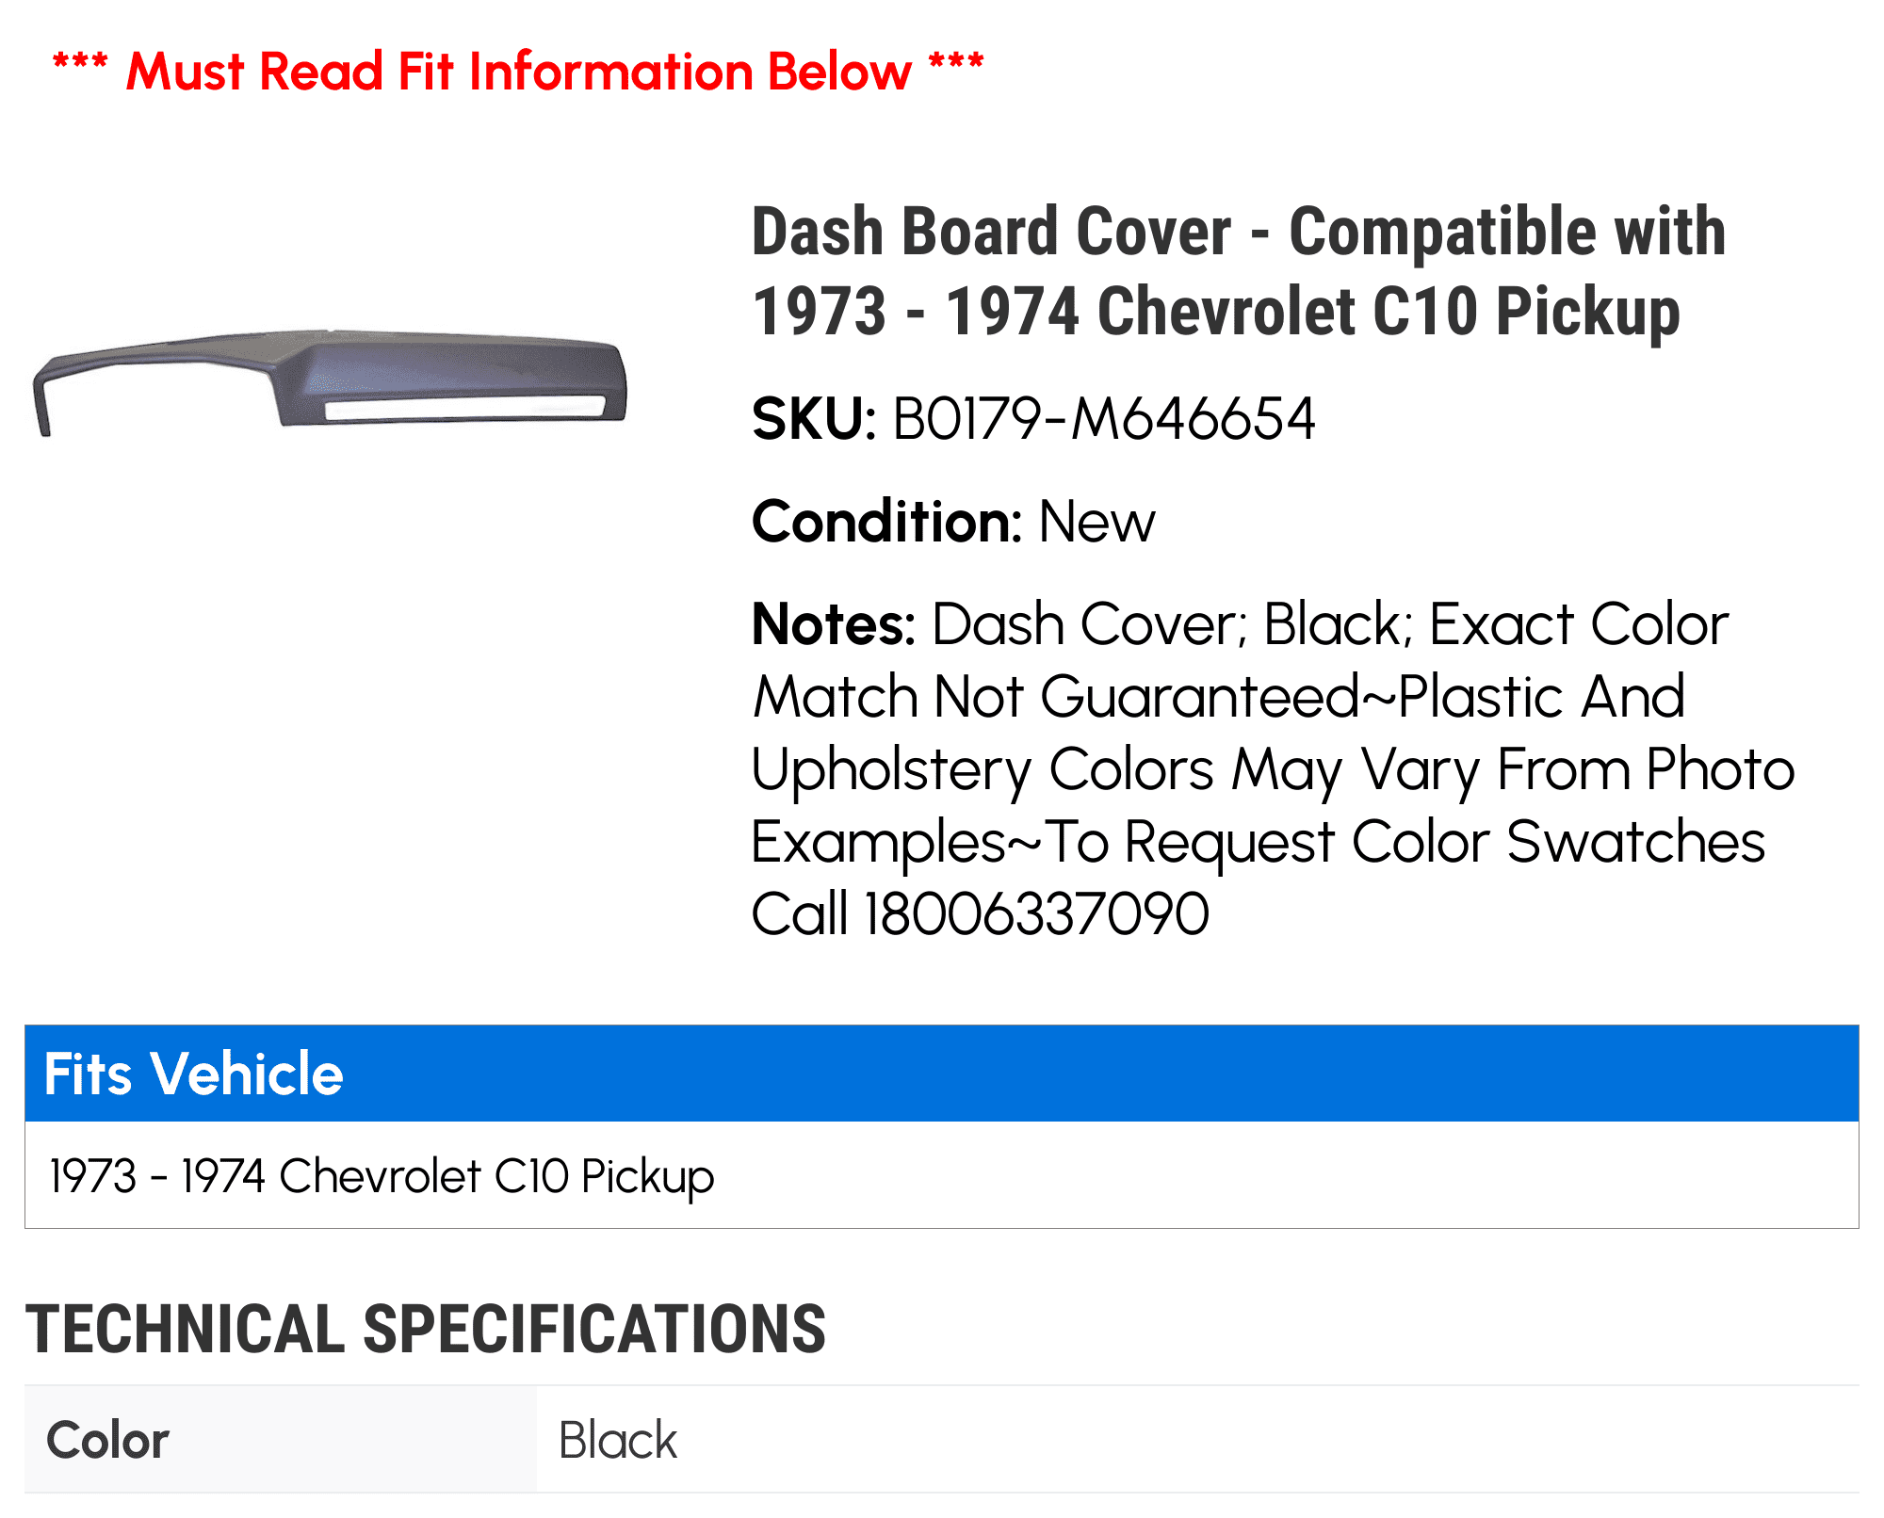Click the Color label cell

click(280, 1439)
